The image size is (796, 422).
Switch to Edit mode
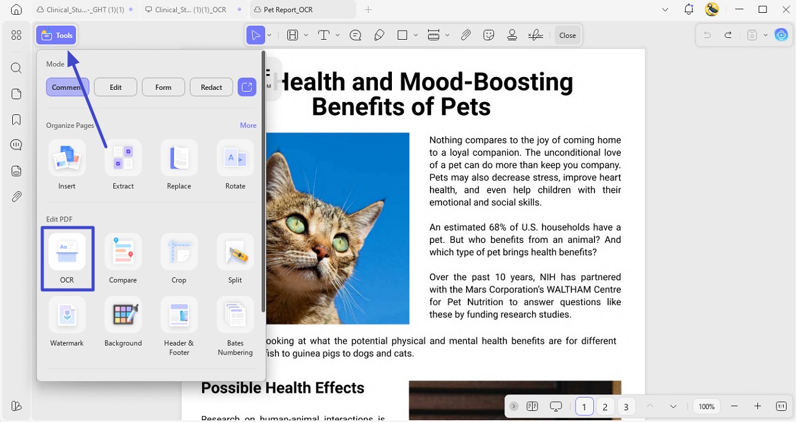(116, 87)
